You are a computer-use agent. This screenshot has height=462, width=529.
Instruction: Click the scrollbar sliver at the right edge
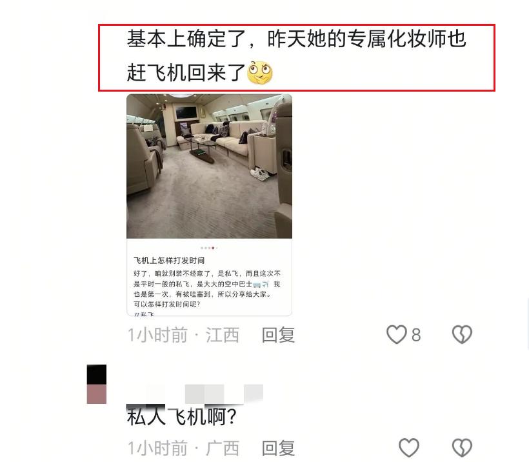point(528,323)
